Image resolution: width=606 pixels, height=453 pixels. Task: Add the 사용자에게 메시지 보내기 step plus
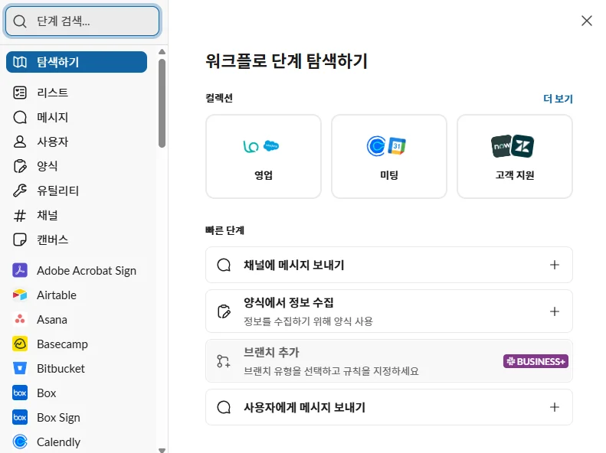tap(555, 407)
